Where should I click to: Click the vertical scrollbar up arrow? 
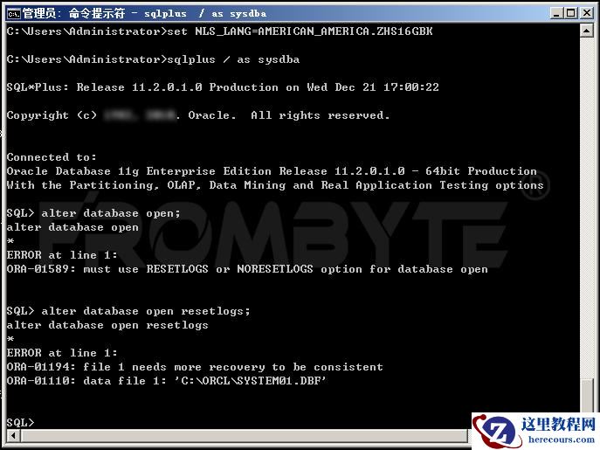coord(587,31)
